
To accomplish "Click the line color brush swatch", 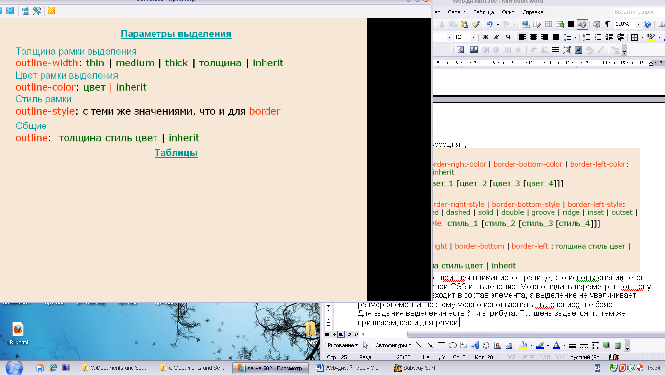I will pyautogui.click(x=540, y=345).
